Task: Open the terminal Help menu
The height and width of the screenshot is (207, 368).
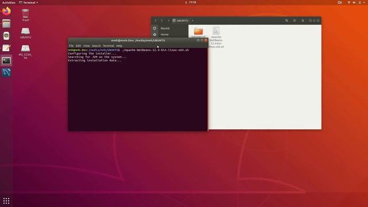Action: (x=119, y=46)
